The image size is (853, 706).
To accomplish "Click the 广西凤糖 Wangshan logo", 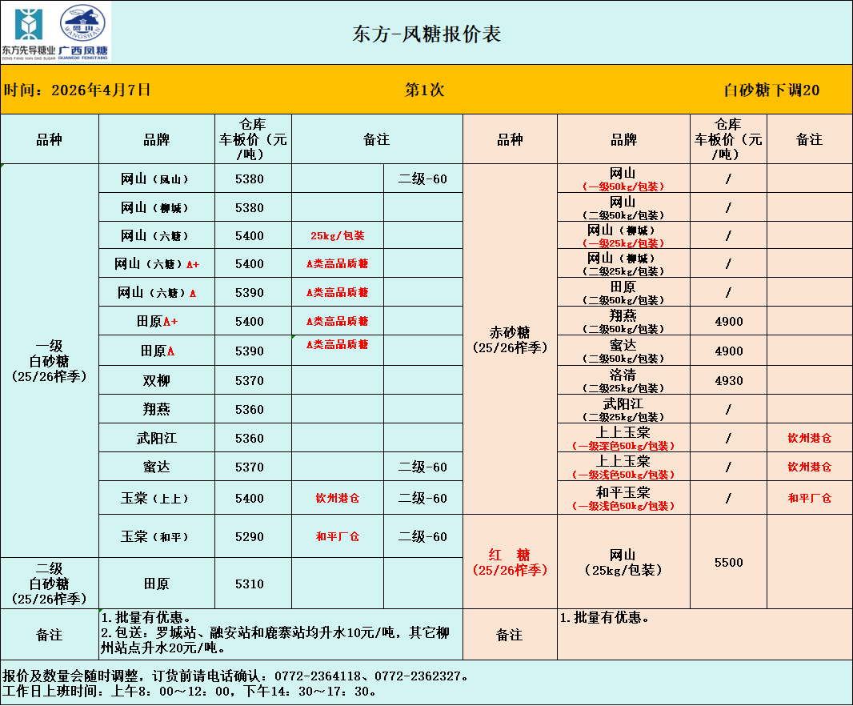I will pos(82,31).
